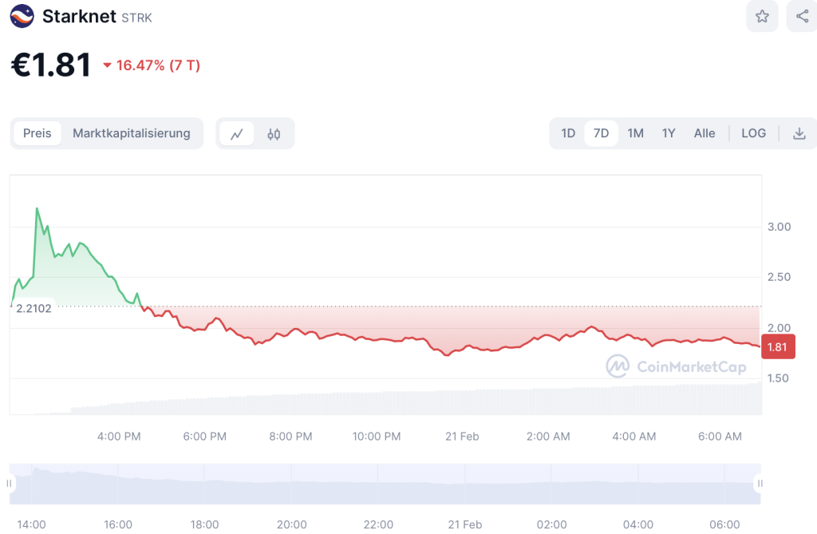Click the price peak on the chart line
Viewport: 817px width, 534px height.
(37, 208)
